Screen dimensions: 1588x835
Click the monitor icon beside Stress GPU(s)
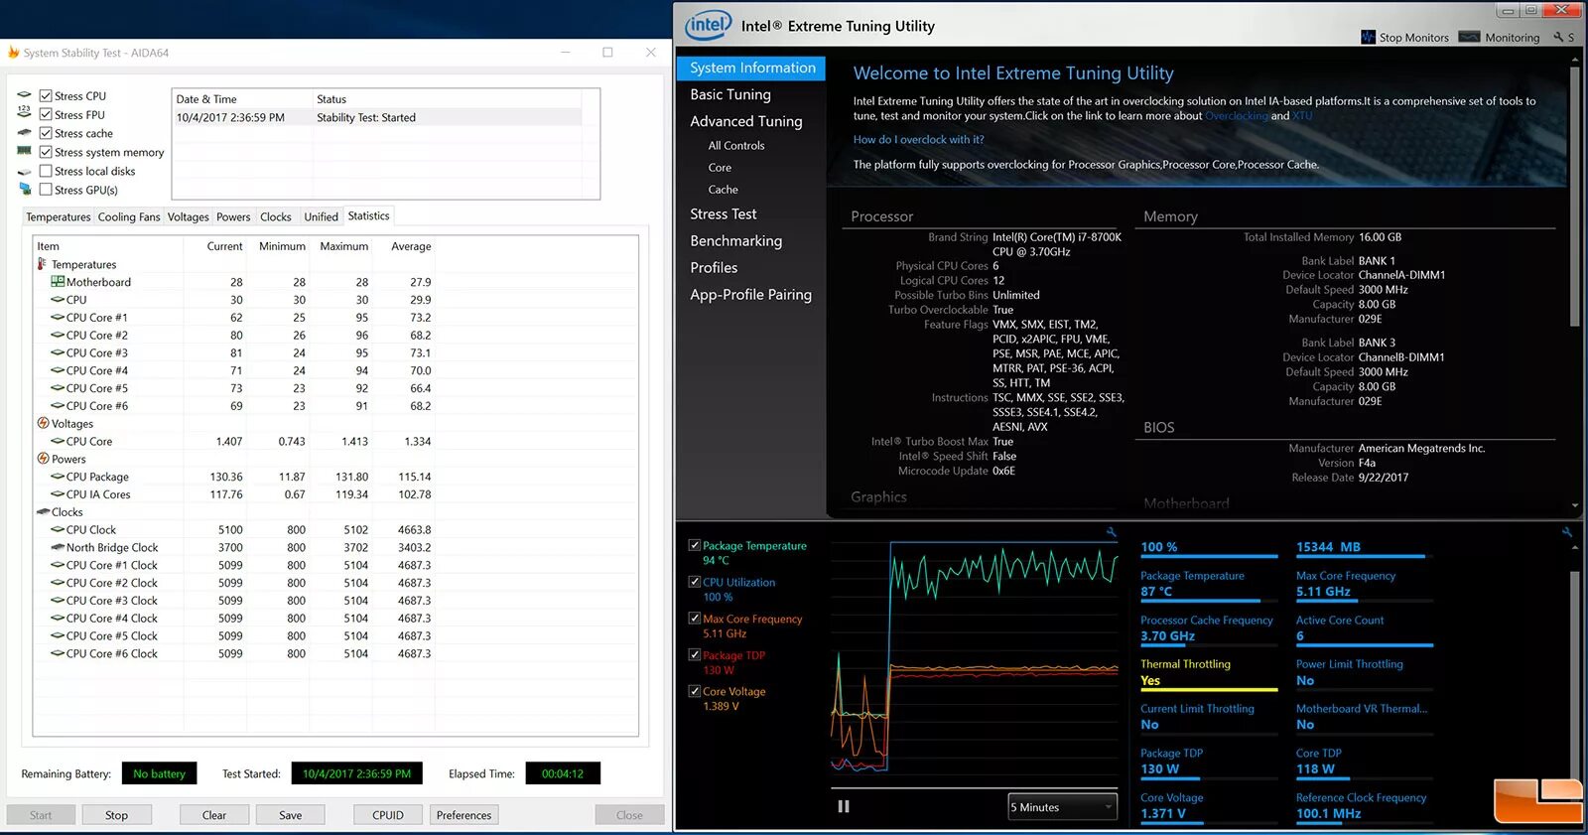click(25, 189)
